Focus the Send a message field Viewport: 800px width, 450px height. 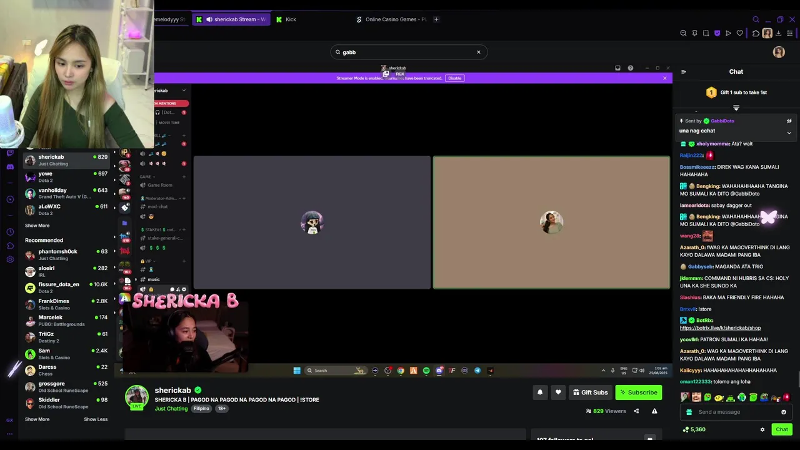[736, 412]
